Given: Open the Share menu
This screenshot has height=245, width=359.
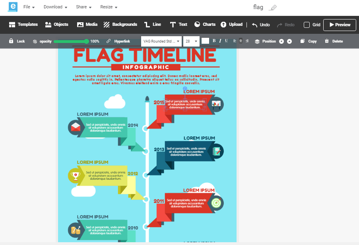Looking at the screenshot, I should coord(84,7).
